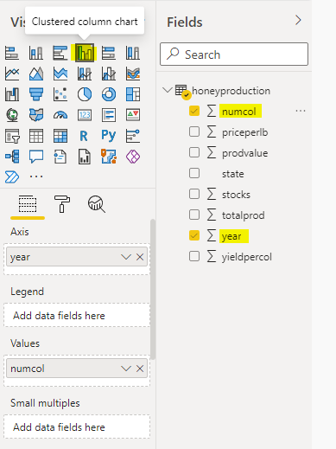Insert a Gauge visual

click(x=60, y=115)
